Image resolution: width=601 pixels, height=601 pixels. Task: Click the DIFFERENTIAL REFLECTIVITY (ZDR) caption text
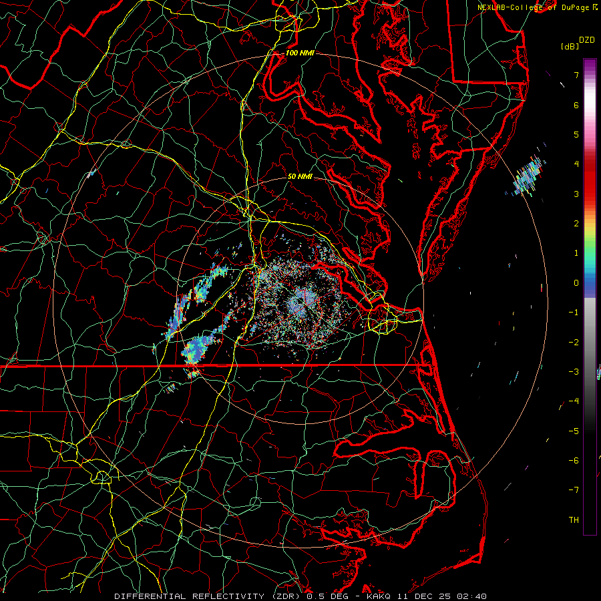(208, 596)
